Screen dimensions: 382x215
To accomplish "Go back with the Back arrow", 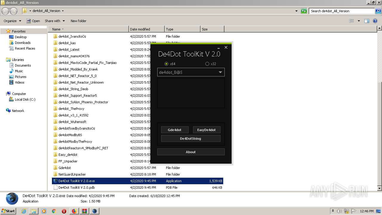I will [x=5, y=11].
